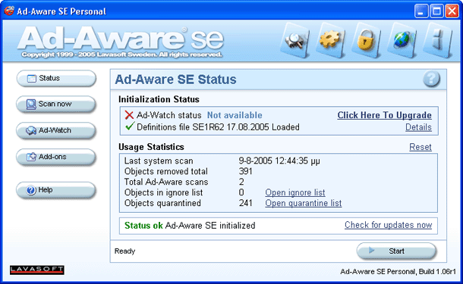
Task: Open ignore list link
Action: [x=295, y=192]
